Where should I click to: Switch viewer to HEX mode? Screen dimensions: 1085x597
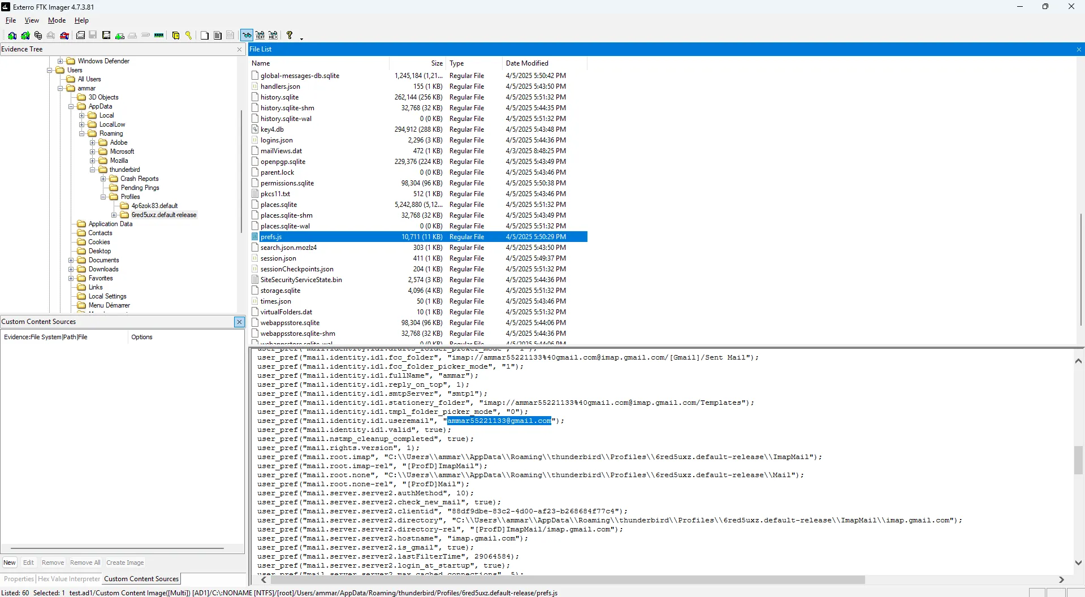273,35
